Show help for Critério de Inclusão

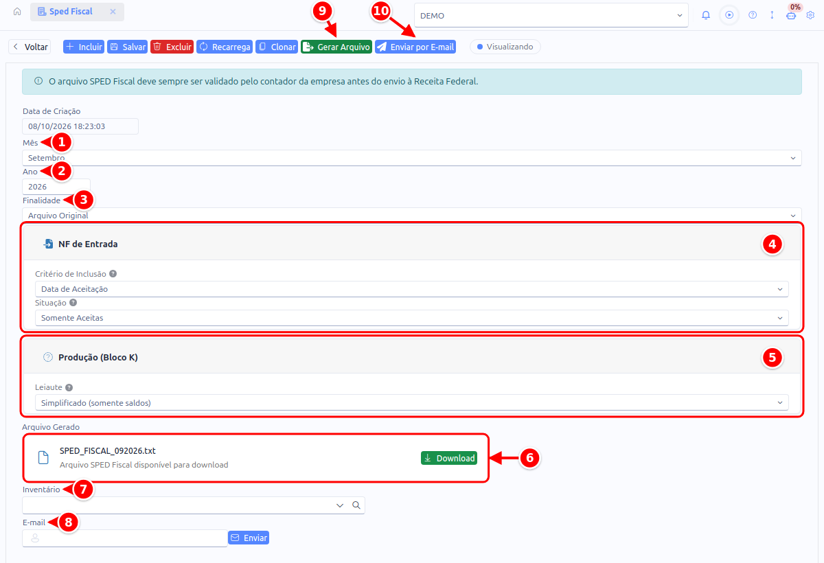coord(113,273)
